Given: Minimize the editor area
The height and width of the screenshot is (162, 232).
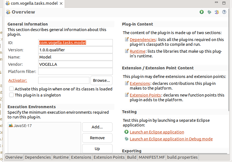Looking at the screenshot, I should coord(216,2).
